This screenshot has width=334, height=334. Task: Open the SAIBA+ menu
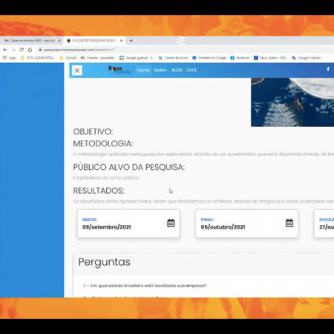(x=160, y=71)
